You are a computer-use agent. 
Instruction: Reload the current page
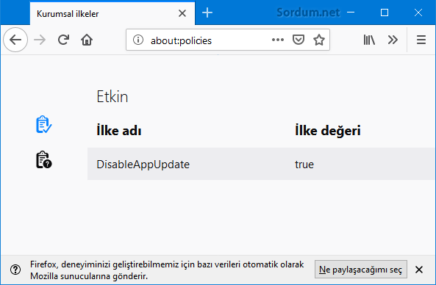click(64, 40)
